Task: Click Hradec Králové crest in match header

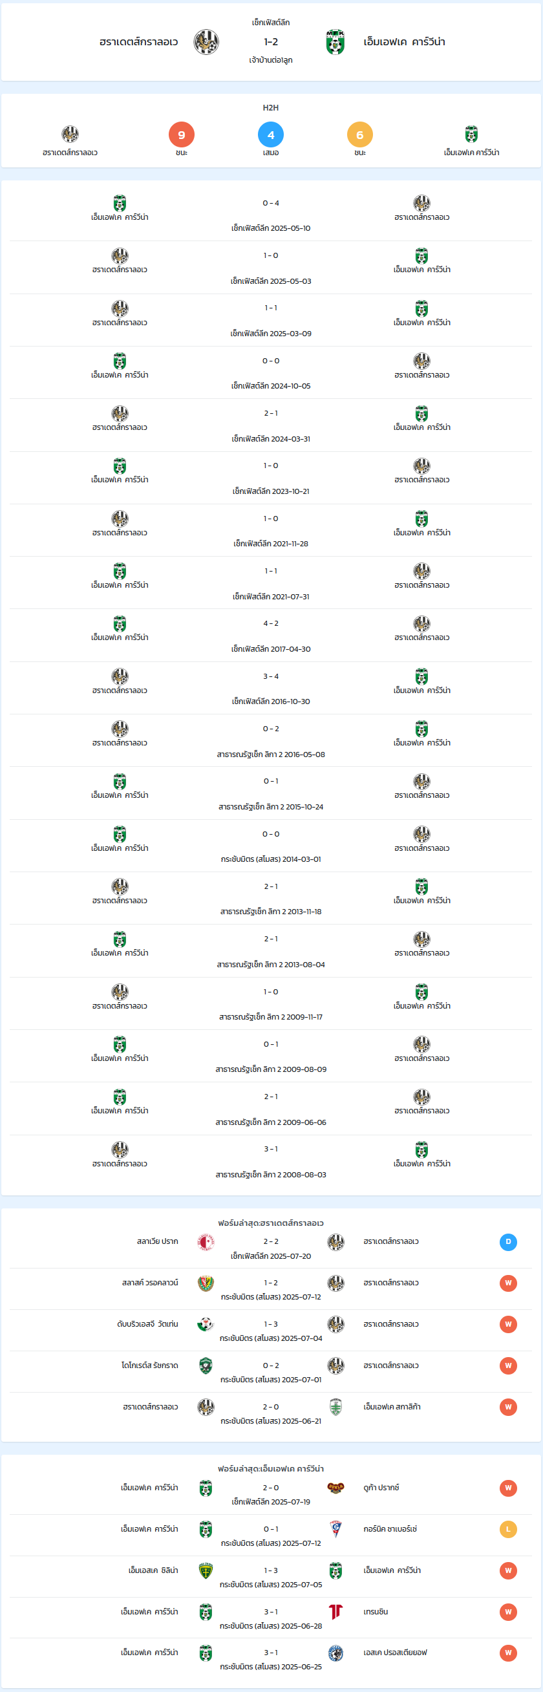Action: (x=206, y=42)
